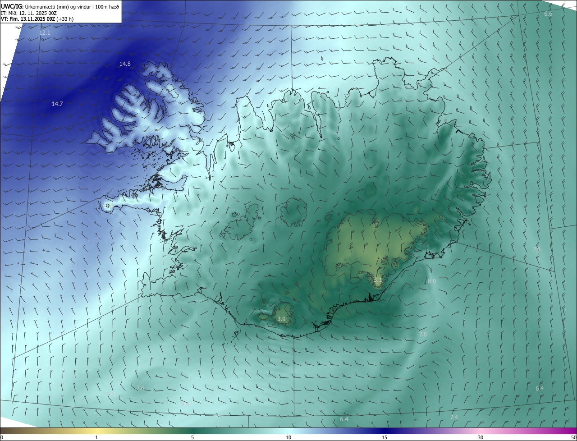Click the '0' tick on the color scale
Viewport: 577px width, 441px height.
(x=1, y=437)
